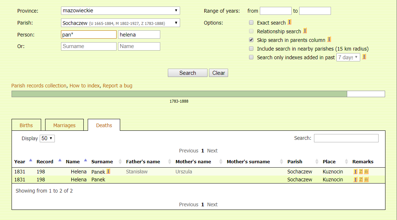Click info icon next to Exact search
Viewport: 397px width, 220px height.
coord(289,22)
